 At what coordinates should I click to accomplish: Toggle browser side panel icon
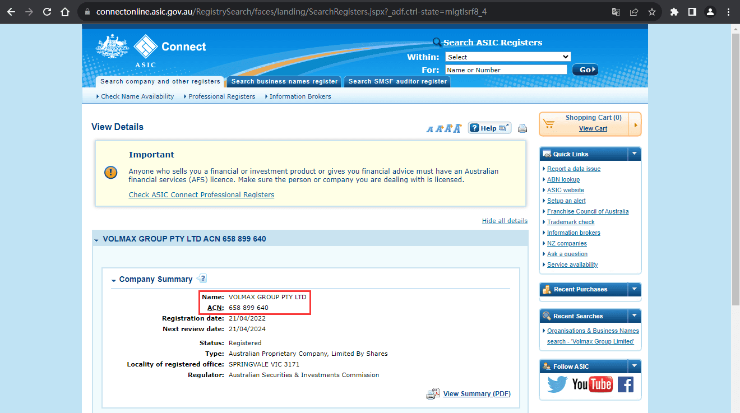pos(692,12)
